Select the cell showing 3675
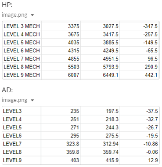 point(61,34)
